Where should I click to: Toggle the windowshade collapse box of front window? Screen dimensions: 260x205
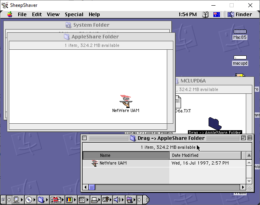[x=250, y=138]
